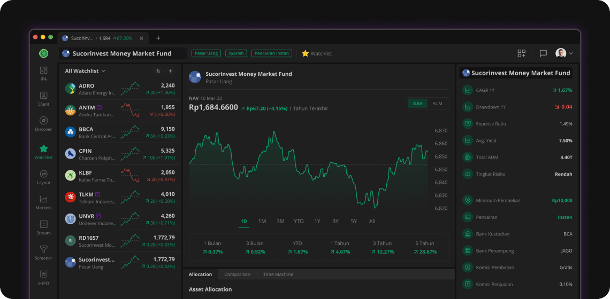The height and width of the screenshot is (299, 610).
Task: Toggle the Watchlist star
Action: point(317,53)
